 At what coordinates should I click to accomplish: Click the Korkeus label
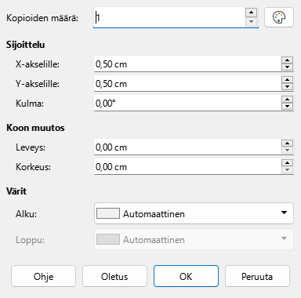point(33,167)
